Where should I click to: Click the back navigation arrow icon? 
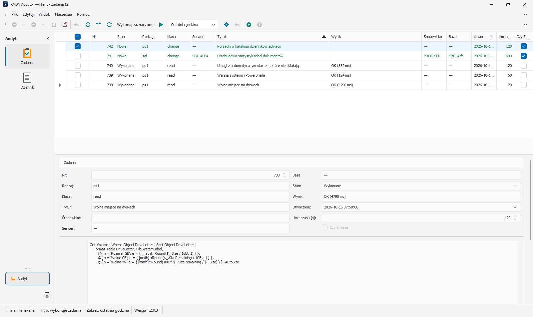point(14,25)
